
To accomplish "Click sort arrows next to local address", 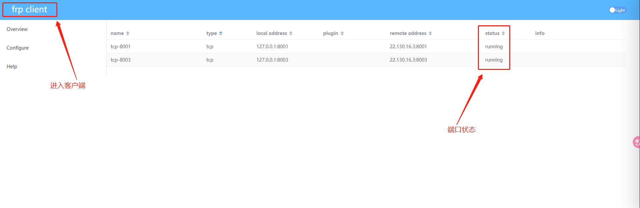I will point(291,33).
